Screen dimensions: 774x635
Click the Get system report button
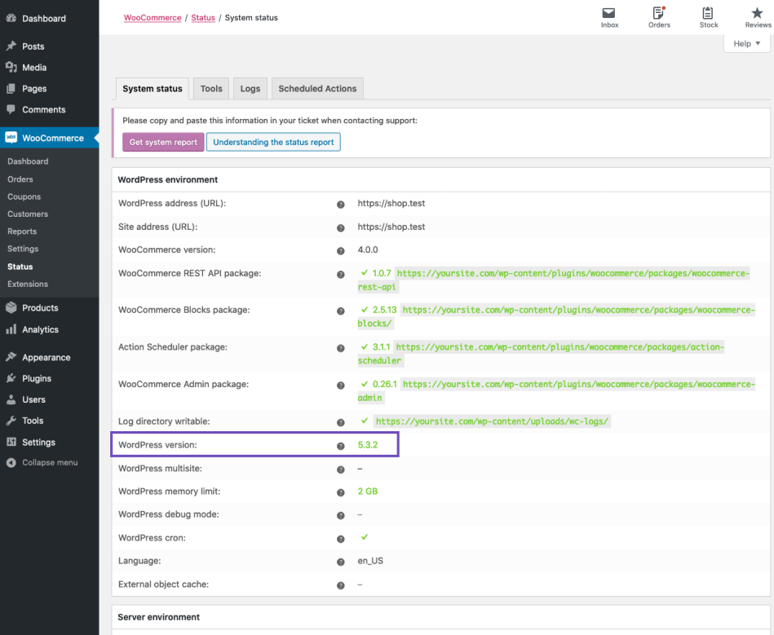162,142
